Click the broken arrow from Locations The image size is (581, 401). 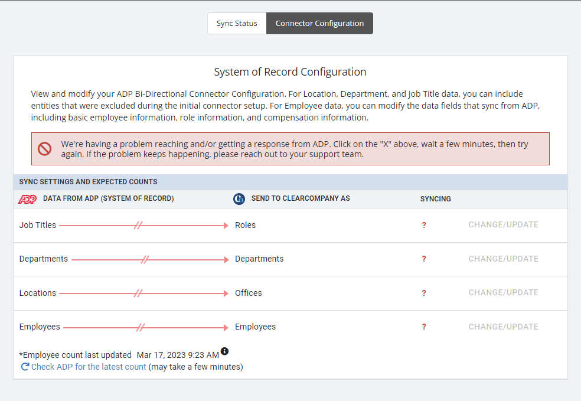(143, 293)
